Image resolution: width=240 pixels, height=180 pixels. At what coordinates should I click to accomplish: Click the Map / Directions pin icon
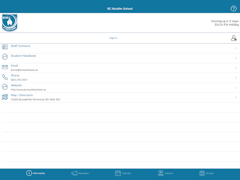click(x=5, y=97)
